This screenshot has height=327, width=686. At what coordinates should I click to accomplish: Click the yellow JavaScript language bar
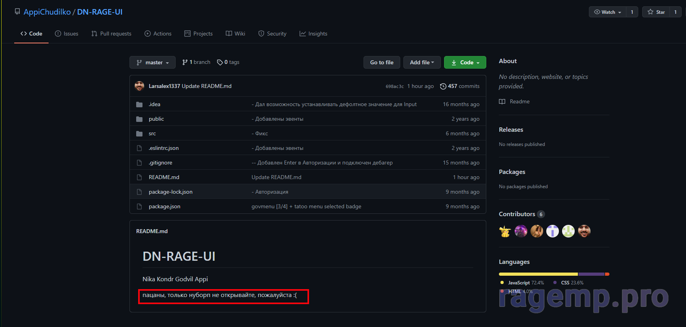coord(538,274)
